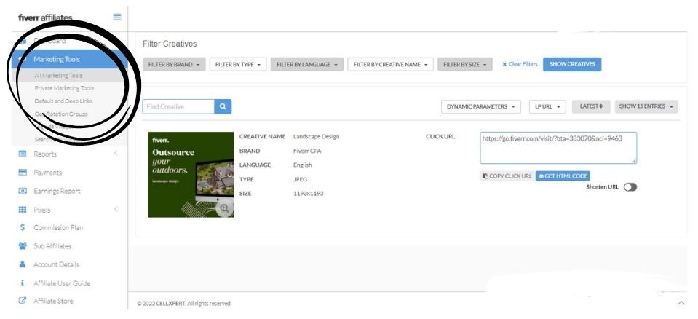
Task: Go to Earnings Report in sidebar
Action: point(57,191)
